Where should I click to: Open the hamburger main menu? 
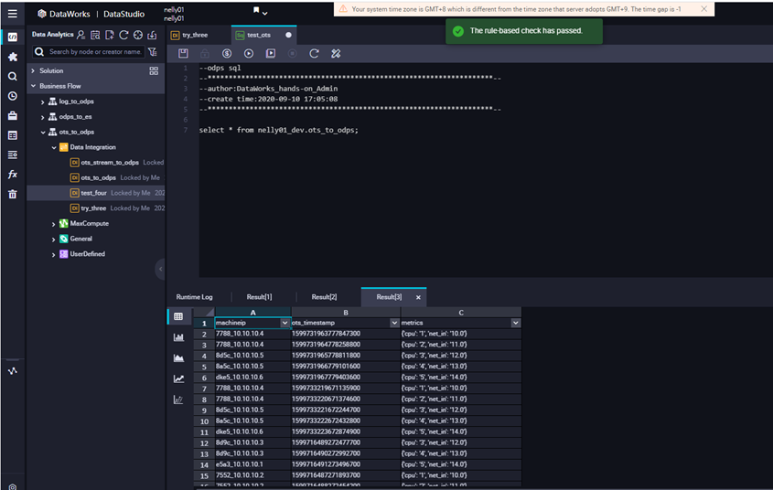(12, 14)
